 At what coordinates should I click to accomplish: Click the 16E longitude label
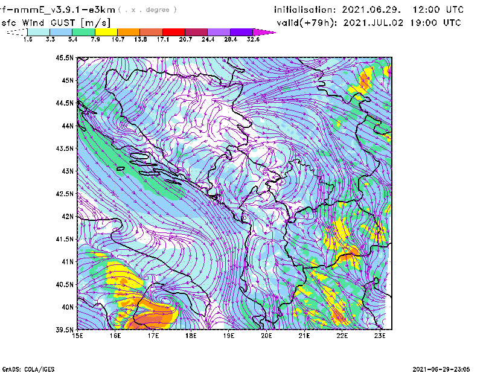coord(115,336)
